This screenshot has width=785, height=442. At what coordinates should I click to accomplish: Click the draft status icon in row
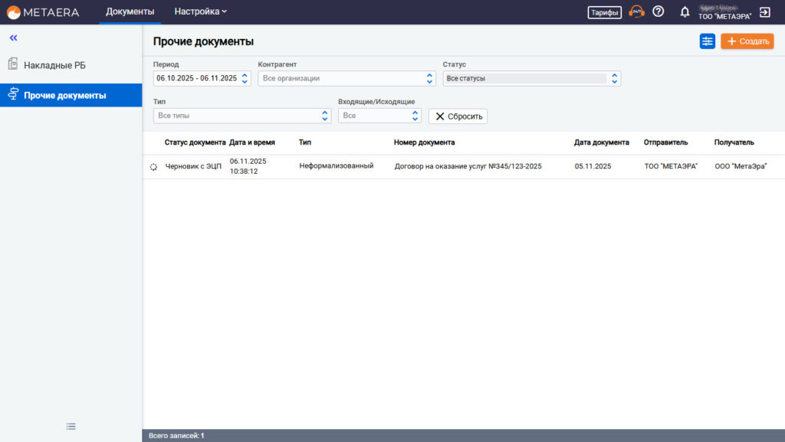point(153,166)
